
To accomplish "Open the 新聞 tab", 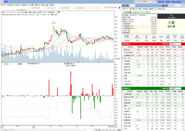I will tap(139, 9).
